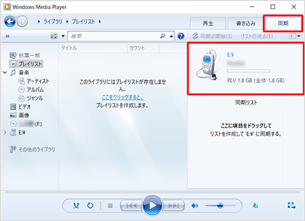Click リストの消去(L) button
This screenshot has width=305, height=221.
[256, 36]
